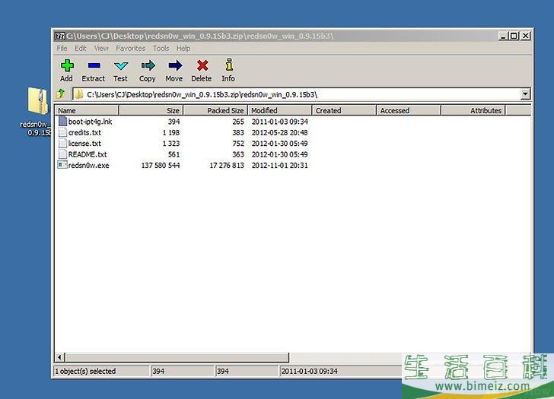Sort by Modified column header

pyautogui.click(x=279, y=110)
